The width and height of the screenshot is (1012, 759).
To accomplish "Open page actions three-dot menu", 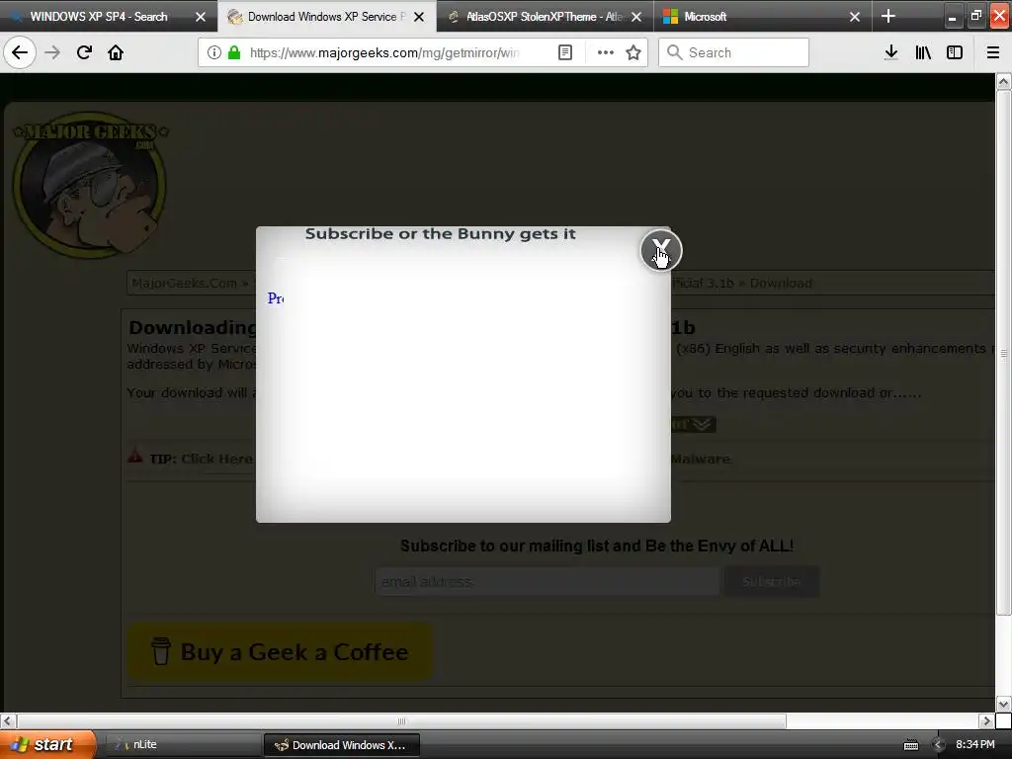I will click(x=606, y=52).
